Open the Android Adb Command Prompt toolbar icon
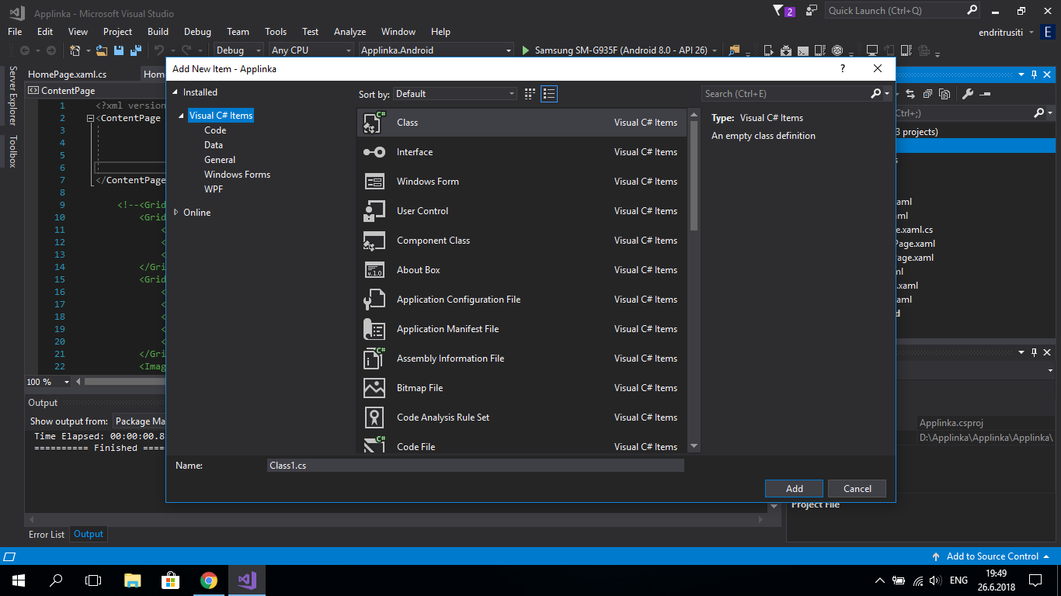Screen dimensions: 1061x596 point(802,50)
